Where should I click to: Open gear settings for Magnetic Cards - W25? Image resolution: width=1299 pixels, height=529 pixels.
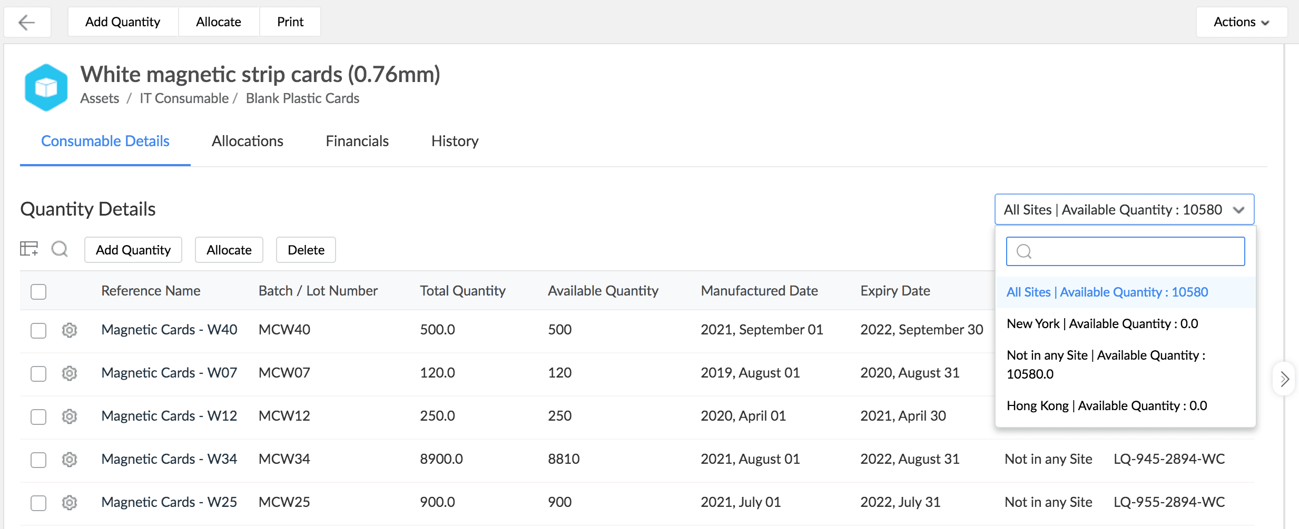(x=70, y=503)
